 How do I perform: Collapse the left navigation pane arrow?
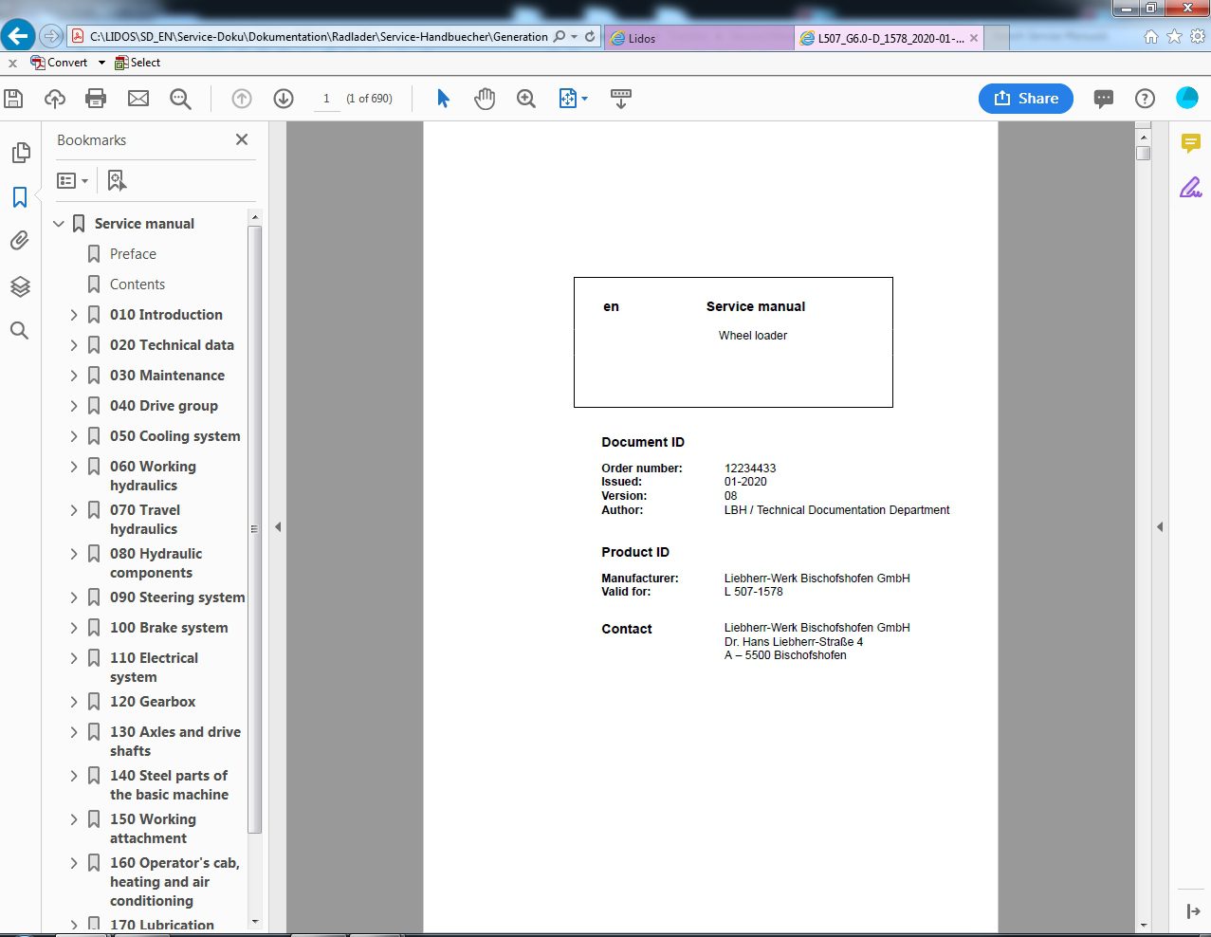pos(278,526)
